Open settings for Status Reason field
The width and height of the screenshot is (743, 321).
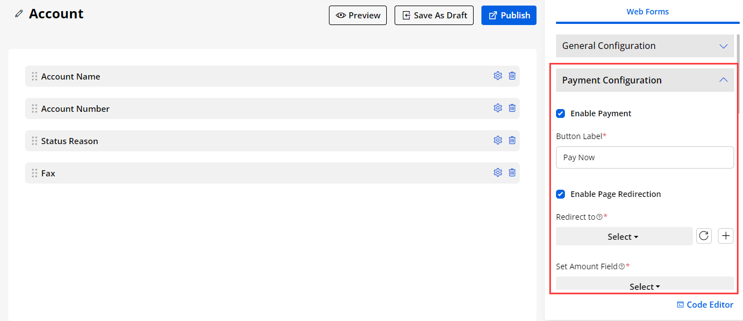coord(498,140)
